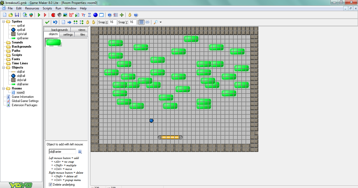
Task: Open extension packages green plus icon
Action: coord(122,15)
